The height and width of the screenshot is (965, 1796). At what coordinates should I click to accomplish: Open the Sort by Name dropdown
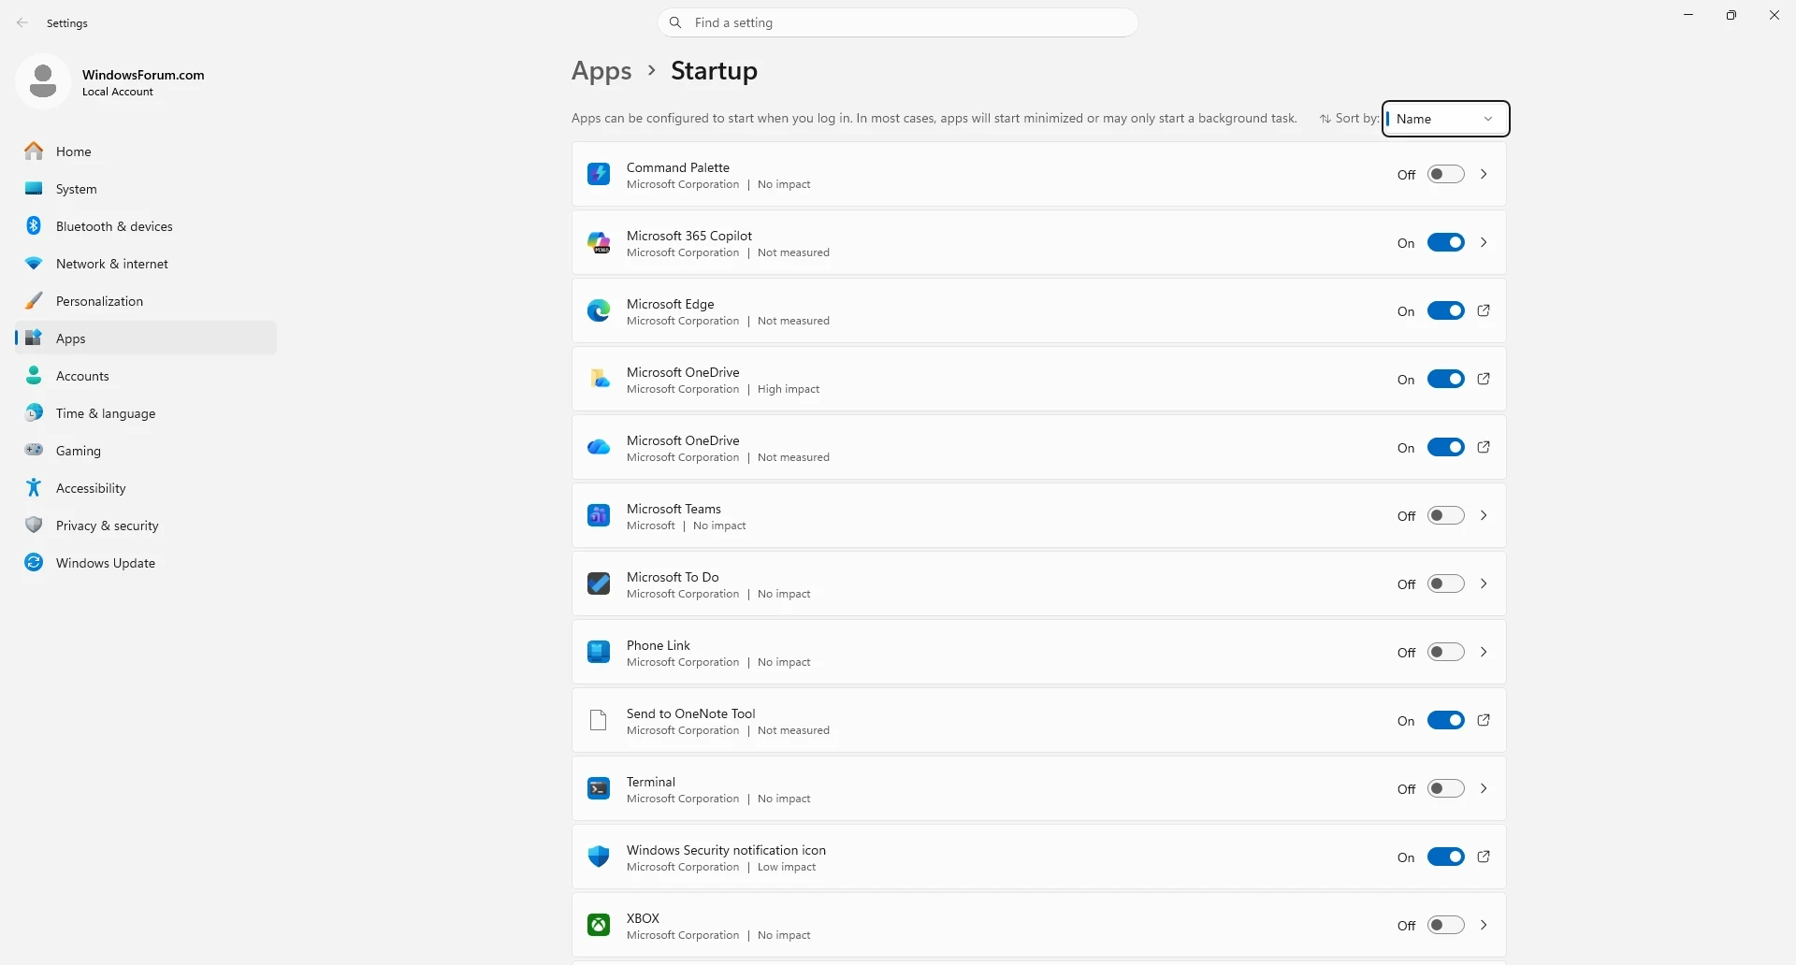coord(1445,119)
